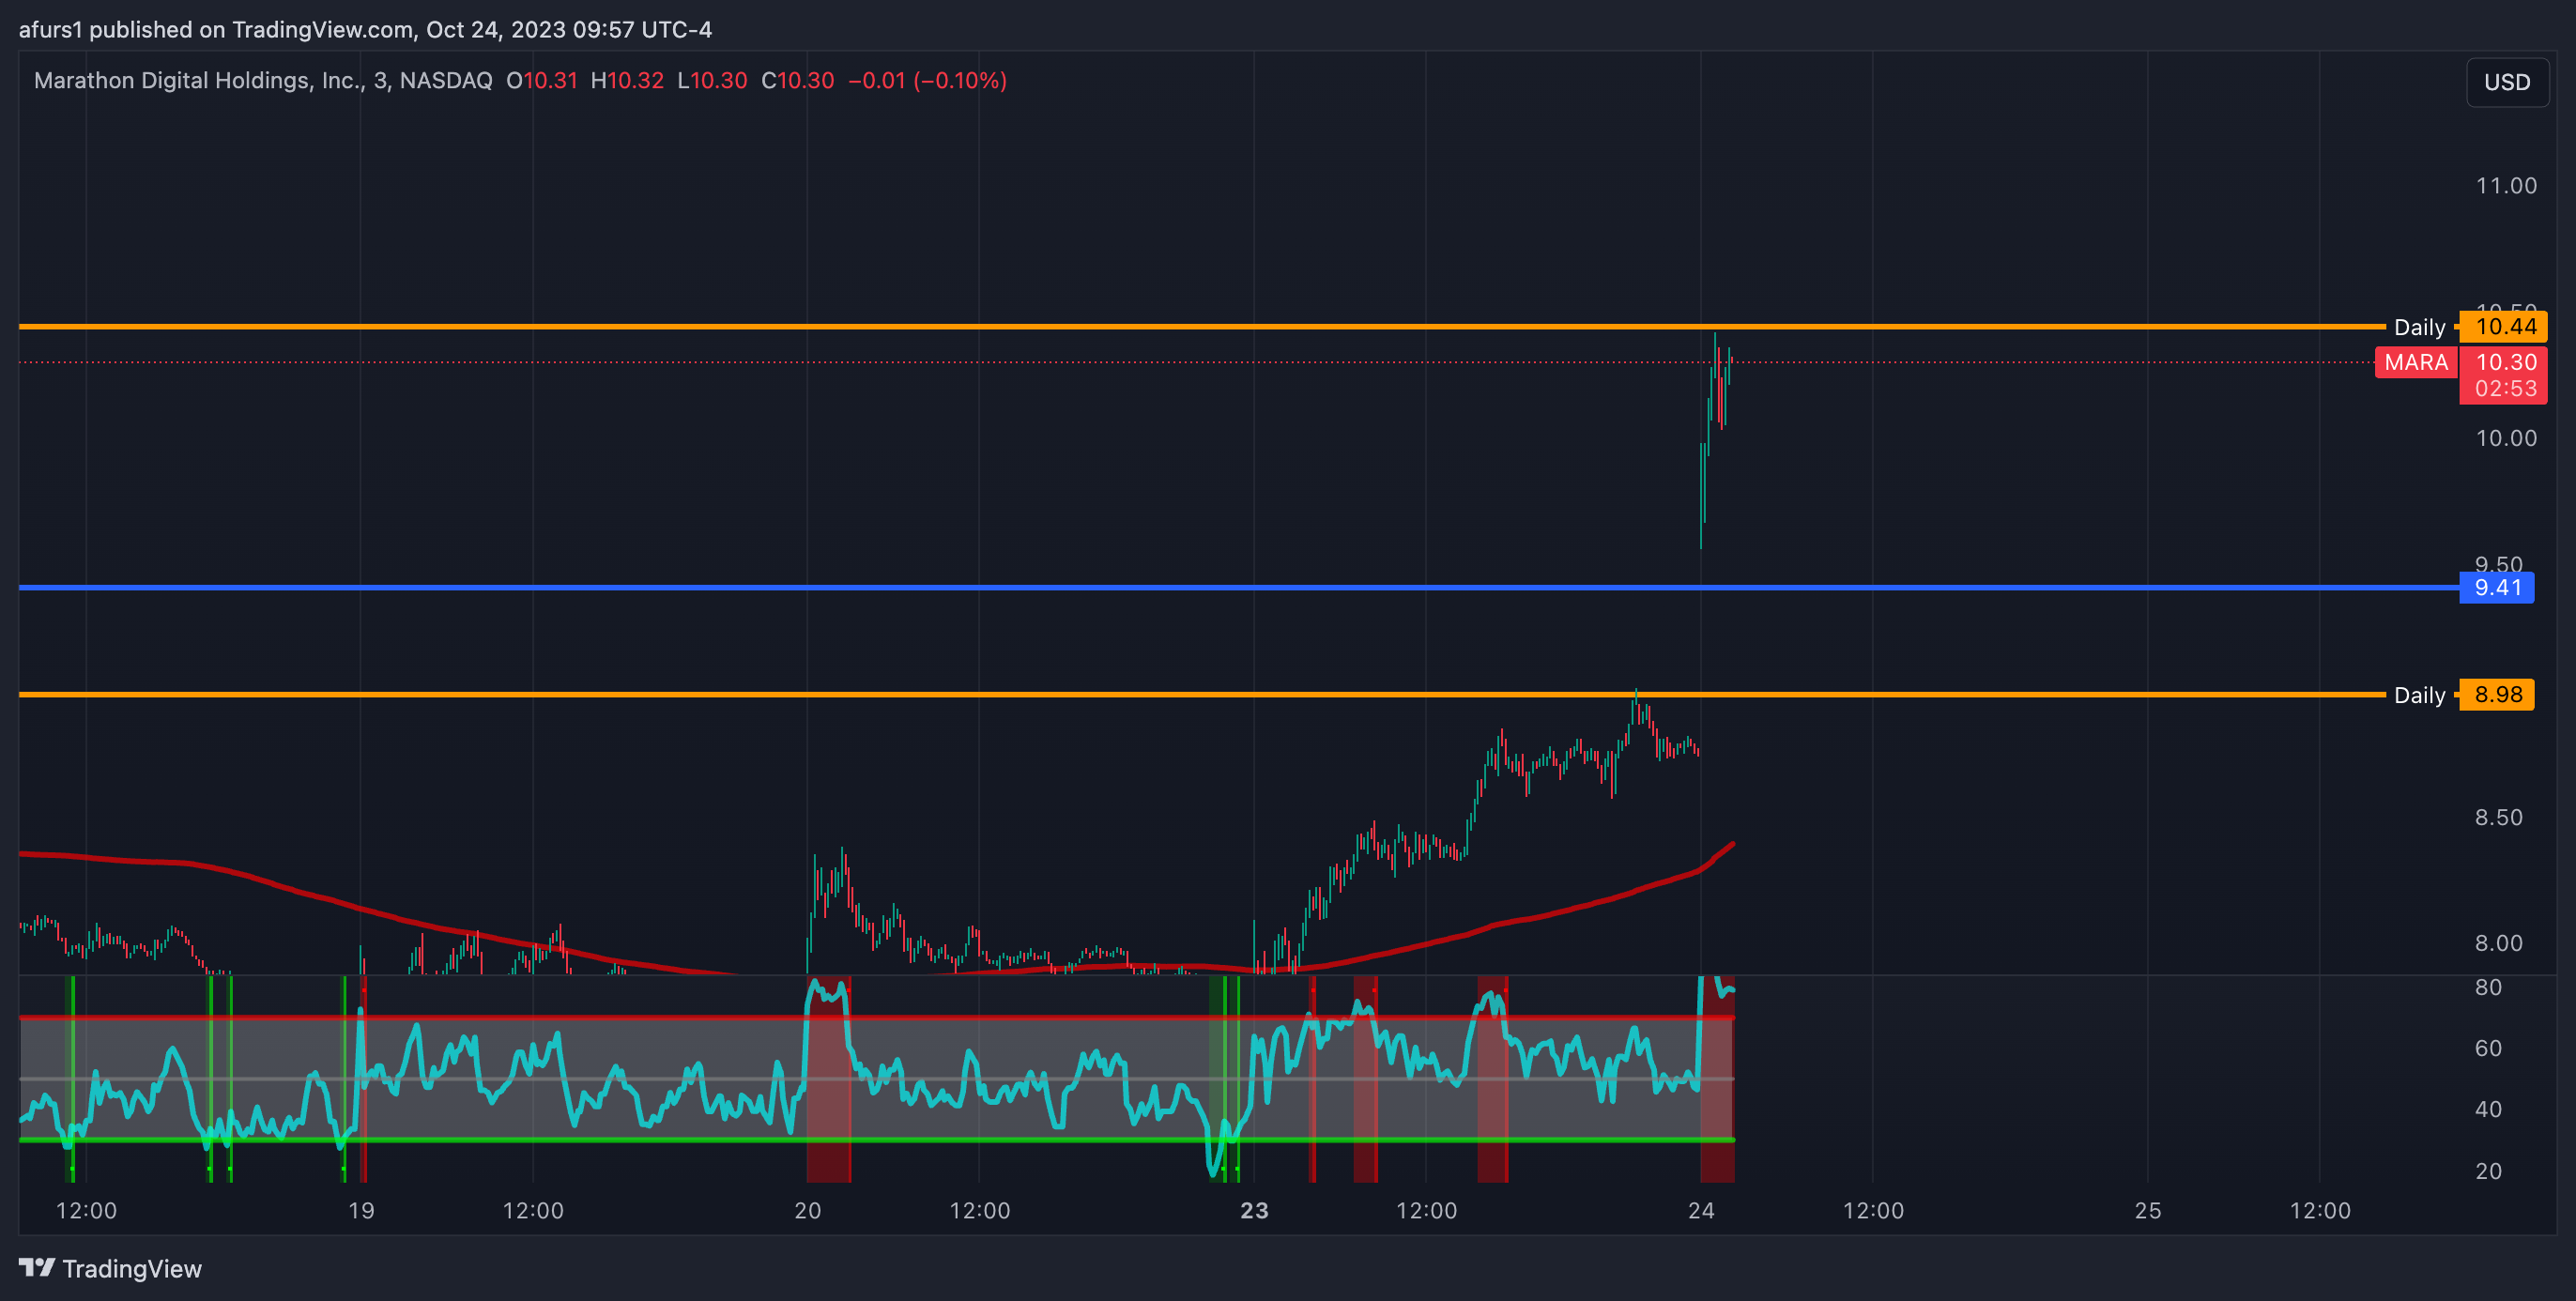The width and height of the screenshot is (2576, 1301).
Task: Click the 25 date label on time axis
Action: point(2148,1211)
